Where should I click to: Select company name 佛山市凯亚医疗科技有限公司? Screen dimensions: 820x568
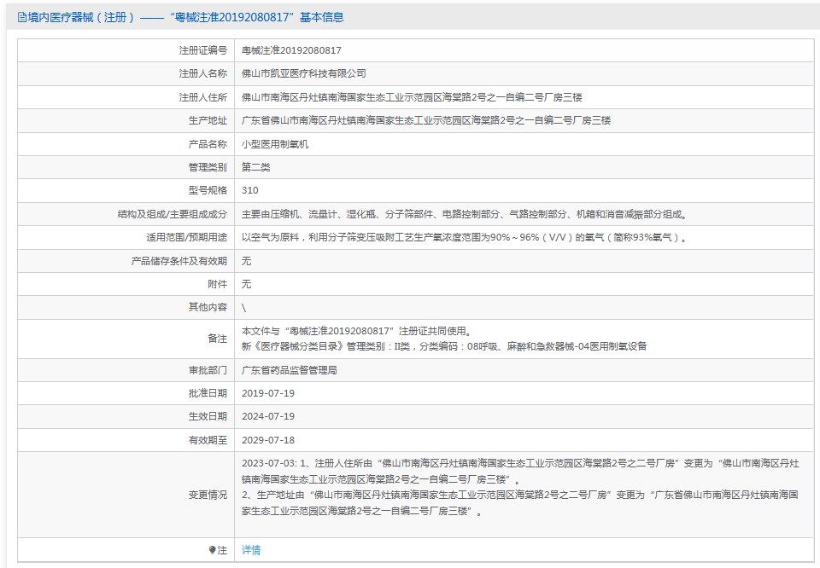304,73
